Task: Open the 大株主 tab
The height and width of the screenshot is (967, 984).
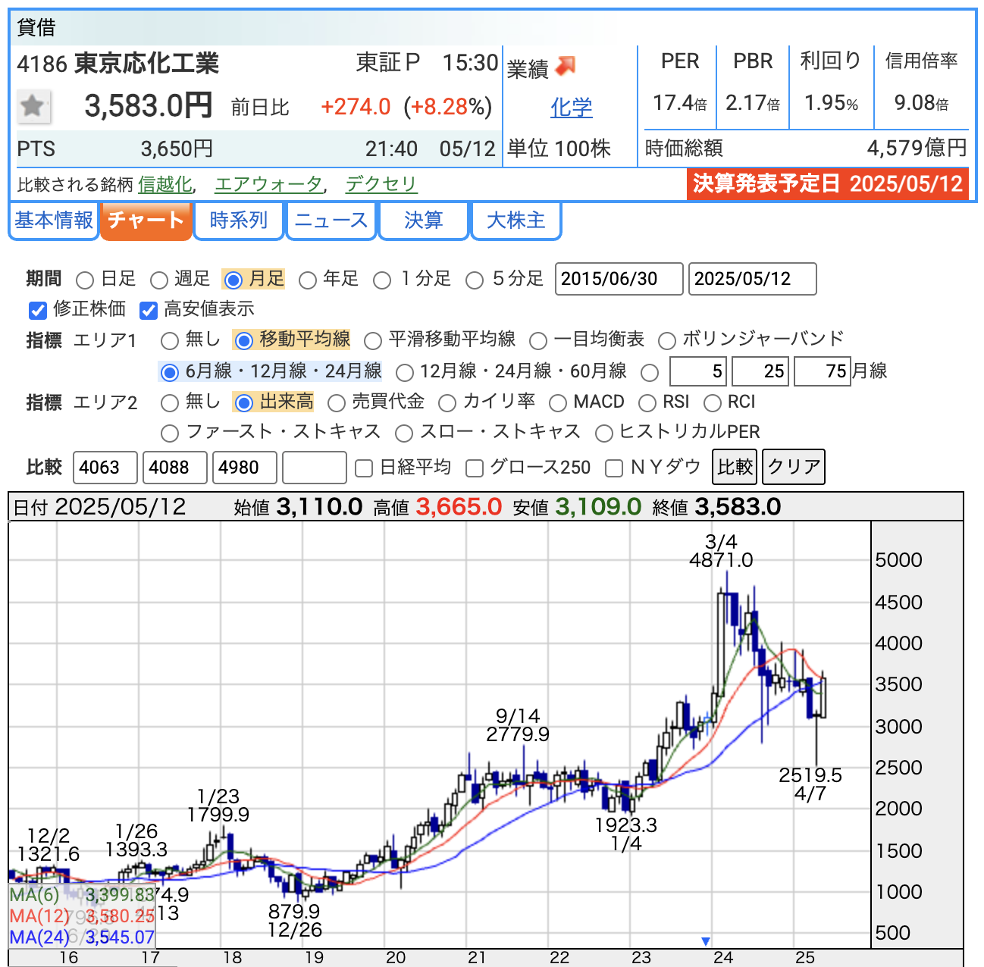Action: [x=516, y=221]
